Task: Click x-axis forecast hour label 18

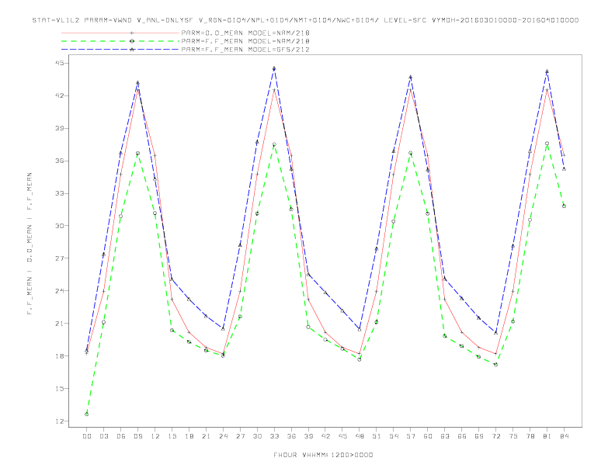Action: pos(189,436)
